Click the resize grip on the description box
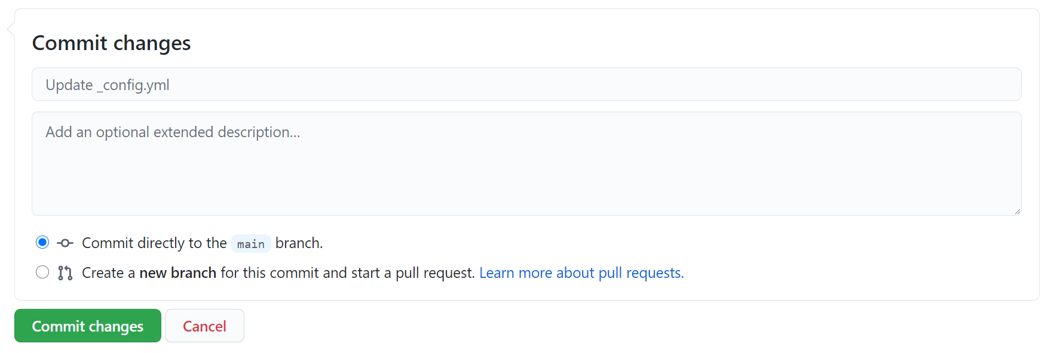The height and width of the screenshot is (353, 1048). pos(1017,211)
